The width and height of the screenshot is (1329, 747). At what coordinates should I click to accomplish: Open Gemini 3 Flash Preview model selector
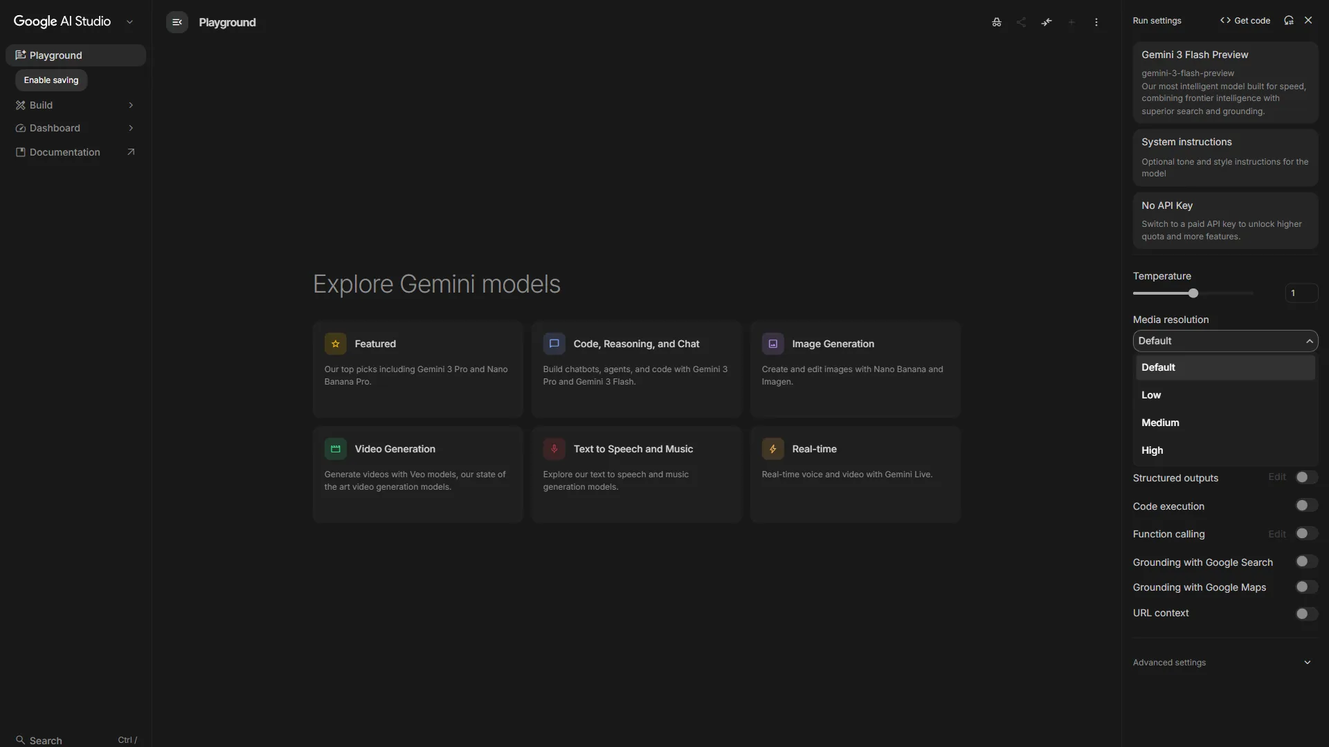coord(1225,82)
